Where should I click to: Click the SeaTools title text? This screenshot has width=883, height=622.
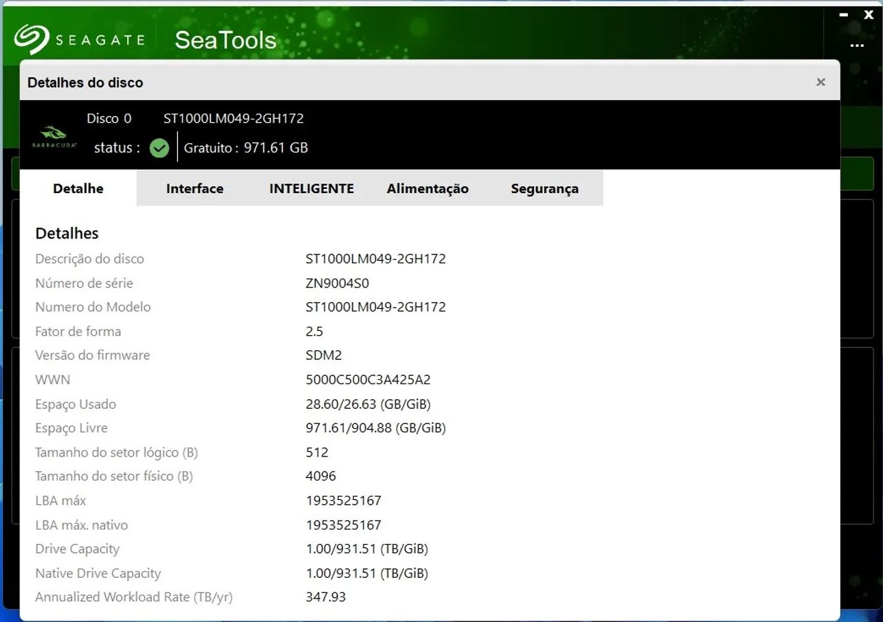point(226,40)
